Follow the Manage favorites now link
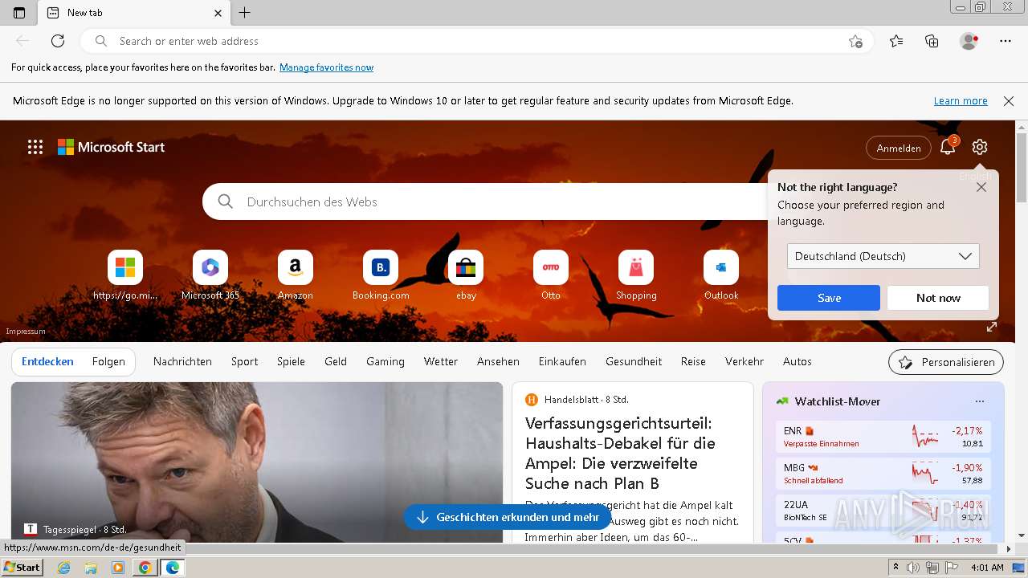The width and height of the screenshot is (1028, 578). [326, 67]
